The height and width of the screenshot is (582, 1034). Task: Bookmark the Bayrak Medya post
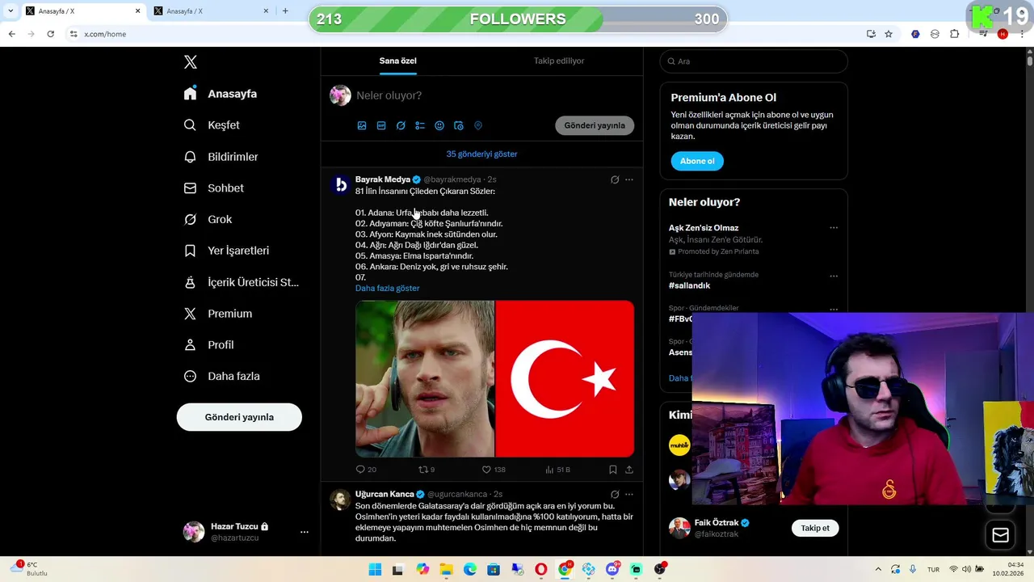click(613, 470)
